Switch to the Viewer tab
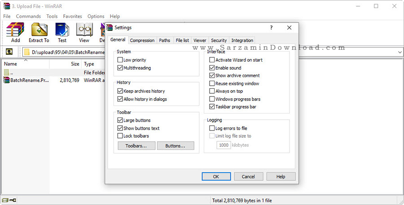 coord(200,40)
